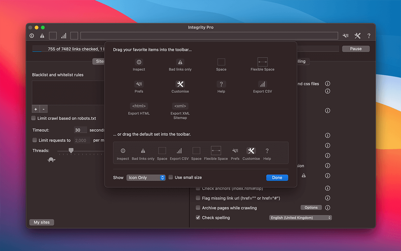Screen dimensions: 401x251
Task: Open archive Options button
Action: [311, 207]
